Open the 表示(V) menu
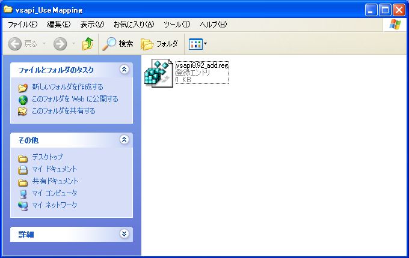Viewport: 409px width, 258px height. pos(92,25)
